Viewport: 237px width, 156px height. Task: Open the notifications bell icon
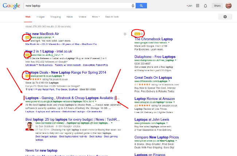pyautogui.click(x=205, y=6)
